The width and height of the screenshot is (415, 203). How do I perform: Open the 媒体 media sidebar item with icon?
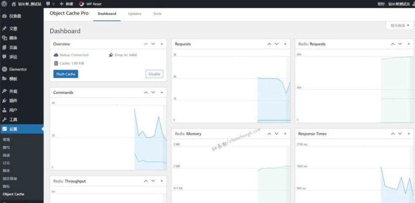tap(22, 38)
